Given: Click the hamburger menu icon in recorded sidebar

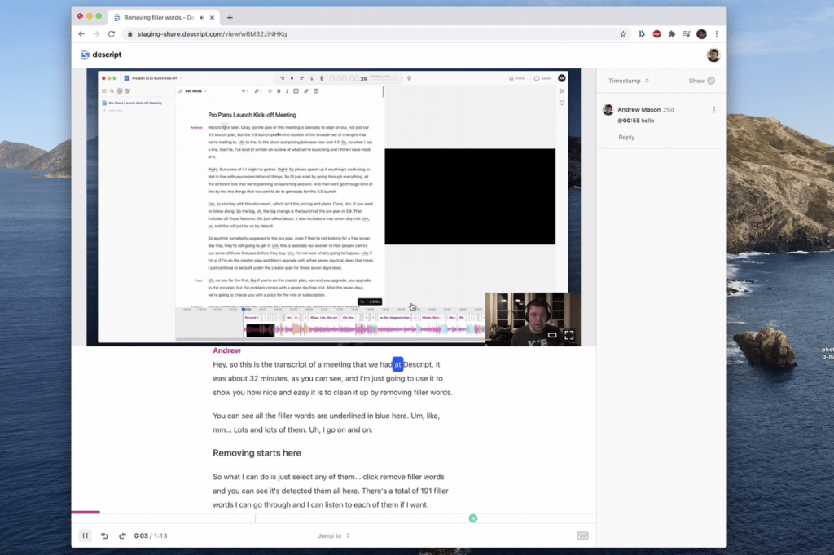Looking at the screenshot, I should (x=104, y=91).
